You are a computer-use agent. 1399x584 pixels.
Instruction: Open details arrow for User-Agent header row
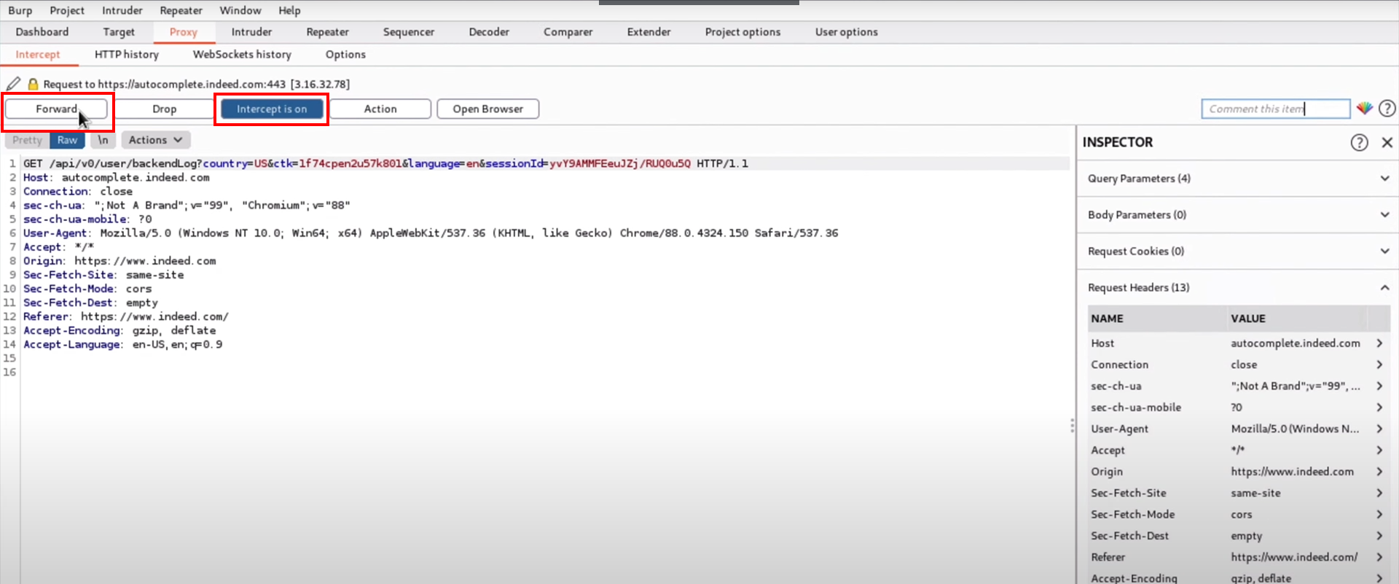[x=1379, y=429]
